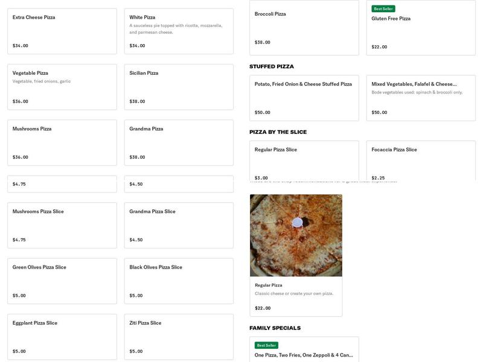Choose the Eggplant Pizza Slice item
The image size is (483, 362).
[x=60, y=335]
